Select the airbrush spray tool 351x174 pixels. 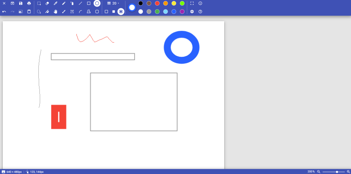click(x=72, y=3)
